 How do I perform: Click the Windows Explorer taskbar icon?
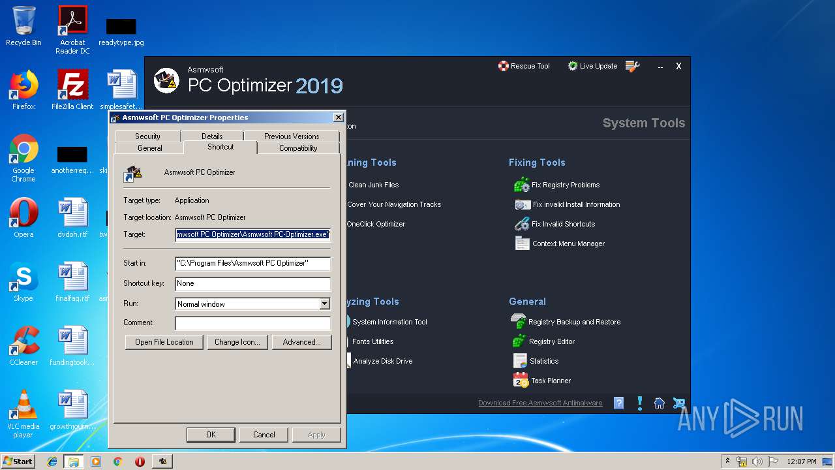pos(74,462)
